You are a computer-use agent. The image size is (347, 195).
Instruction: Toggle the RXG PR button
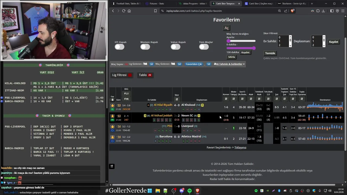[x=126, y=99]
